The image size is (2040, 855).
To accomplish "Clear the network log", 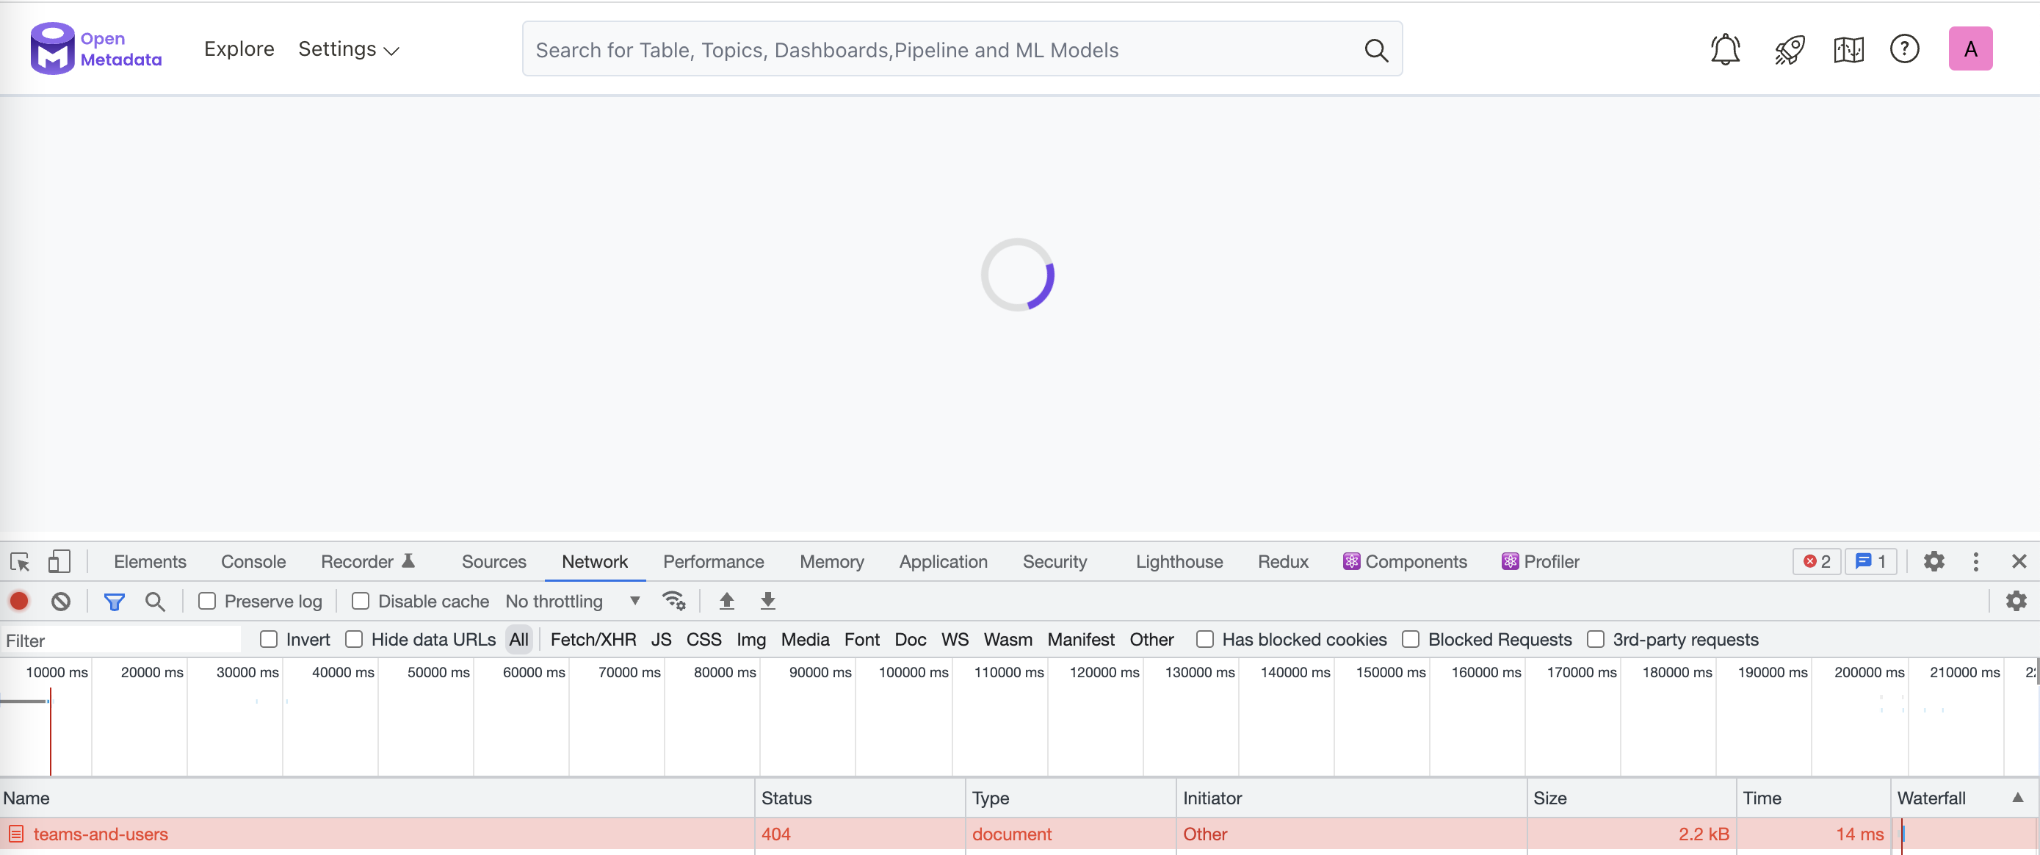I will 61,602.
